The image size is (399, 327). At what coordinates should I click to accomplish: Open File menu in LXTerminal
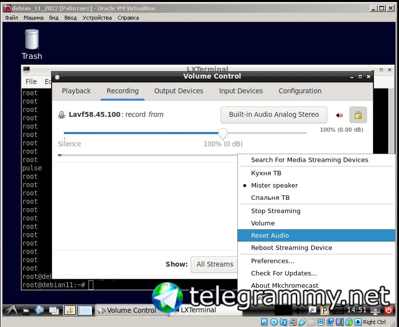[31, 82]
